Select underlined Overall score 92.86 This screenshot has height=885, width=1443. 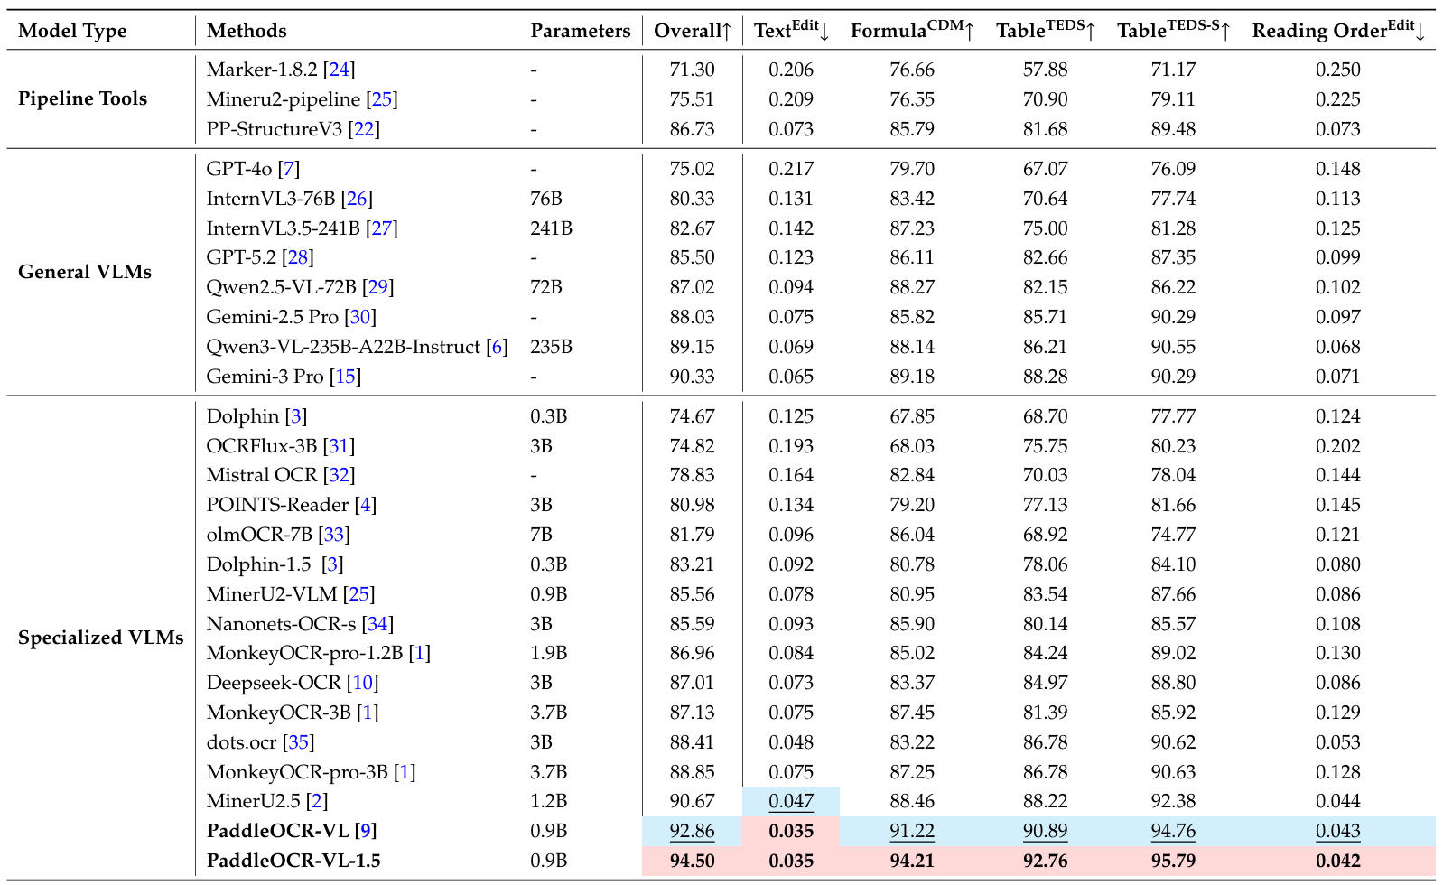pos(693,831)
